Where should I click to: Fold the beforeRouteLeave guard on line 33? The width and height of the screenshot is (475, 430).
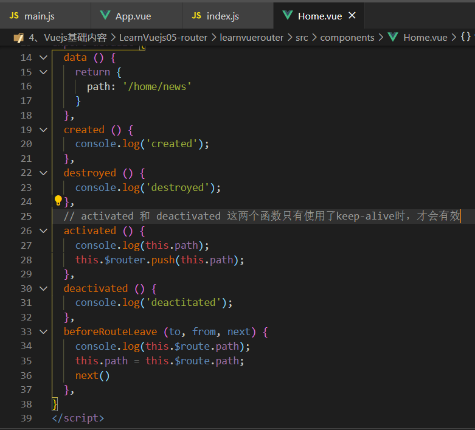pyautogui.click(x=44, y=332)
